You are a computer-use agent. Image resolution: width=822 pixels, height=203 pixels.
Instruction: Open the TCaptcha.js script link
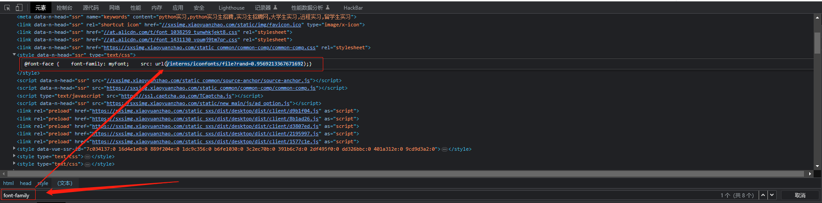click(x=176, y=96)
